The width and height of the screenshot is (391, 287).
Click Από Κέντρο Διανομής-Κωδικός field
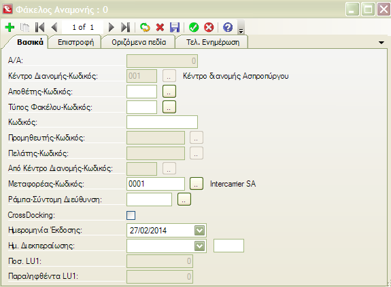coord(141,169)
